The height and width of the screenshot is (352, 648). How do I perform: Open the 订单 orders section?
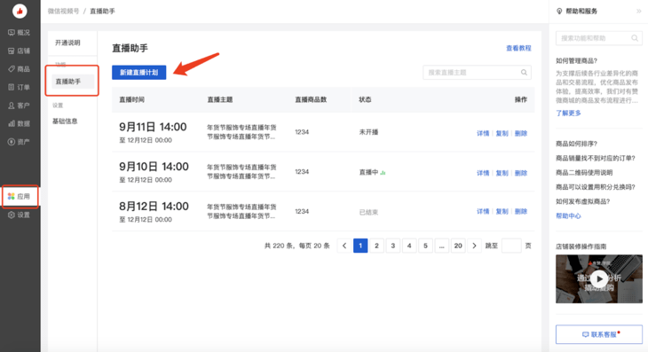(19, 87)
